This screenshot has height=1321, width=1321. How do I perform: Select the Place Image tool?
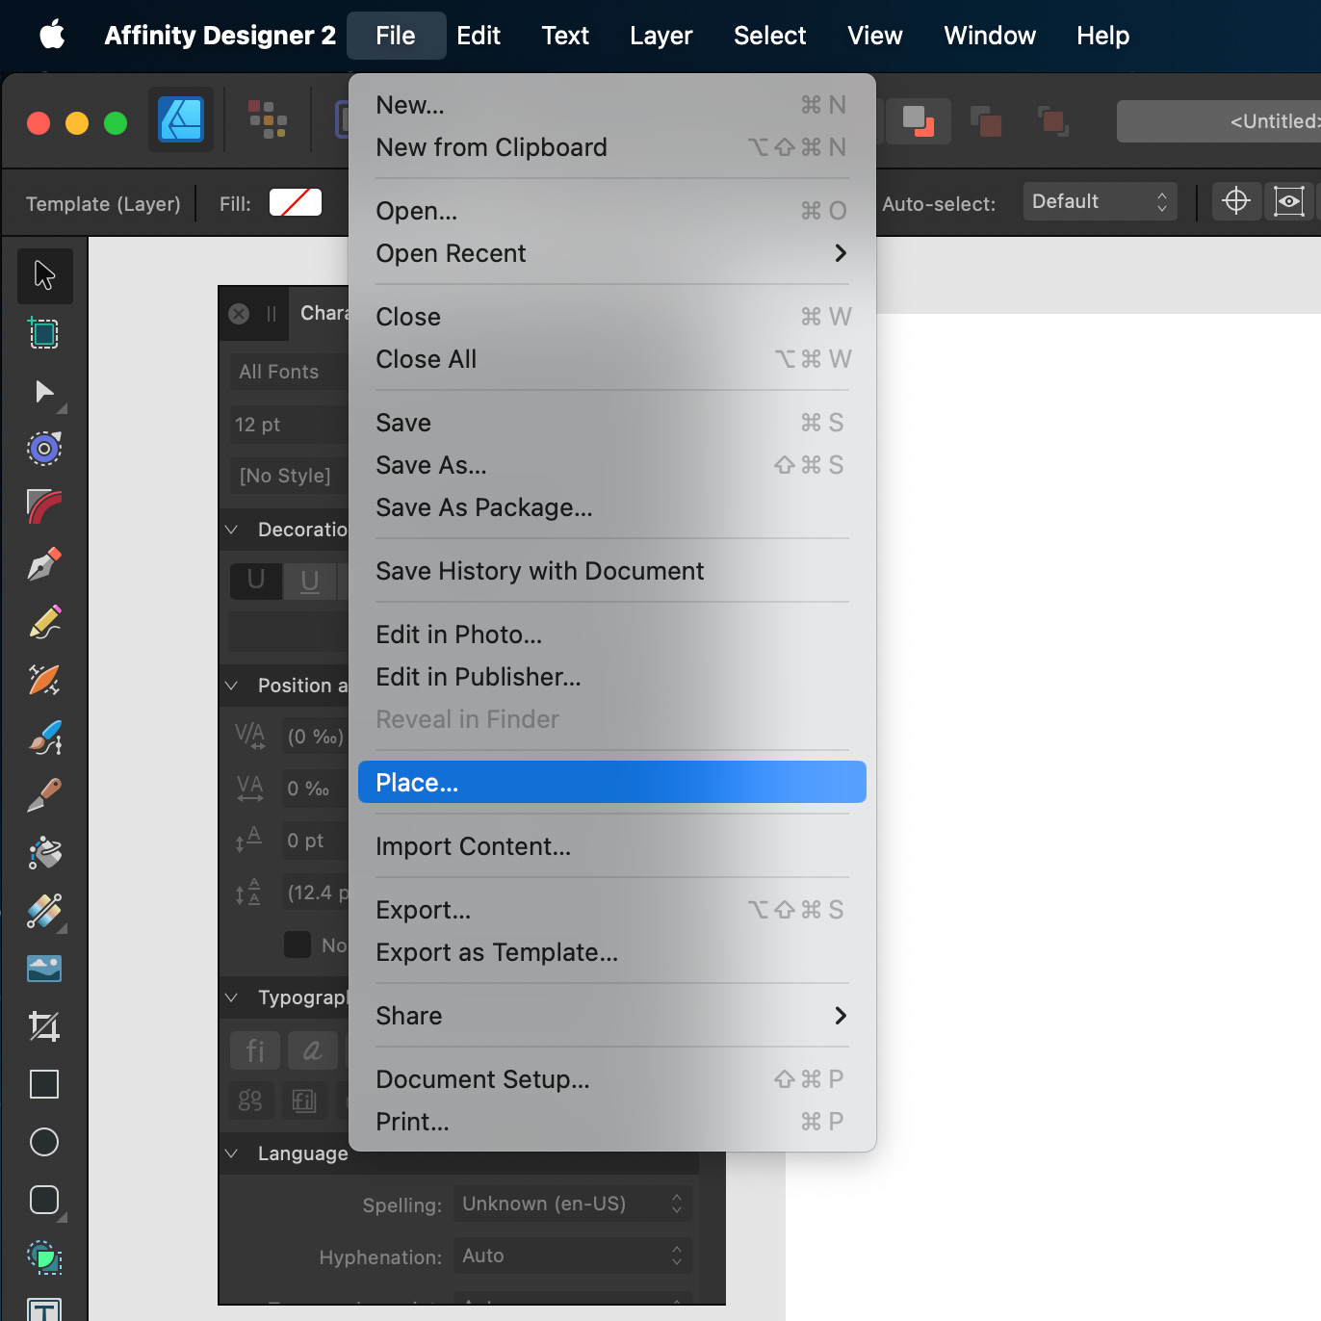pyautogui.click(x=44, y=969)
